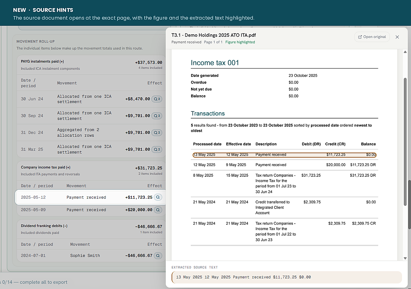
Task: Click +$31,723.25 company tax total
Action: click(x=149, y=168)
